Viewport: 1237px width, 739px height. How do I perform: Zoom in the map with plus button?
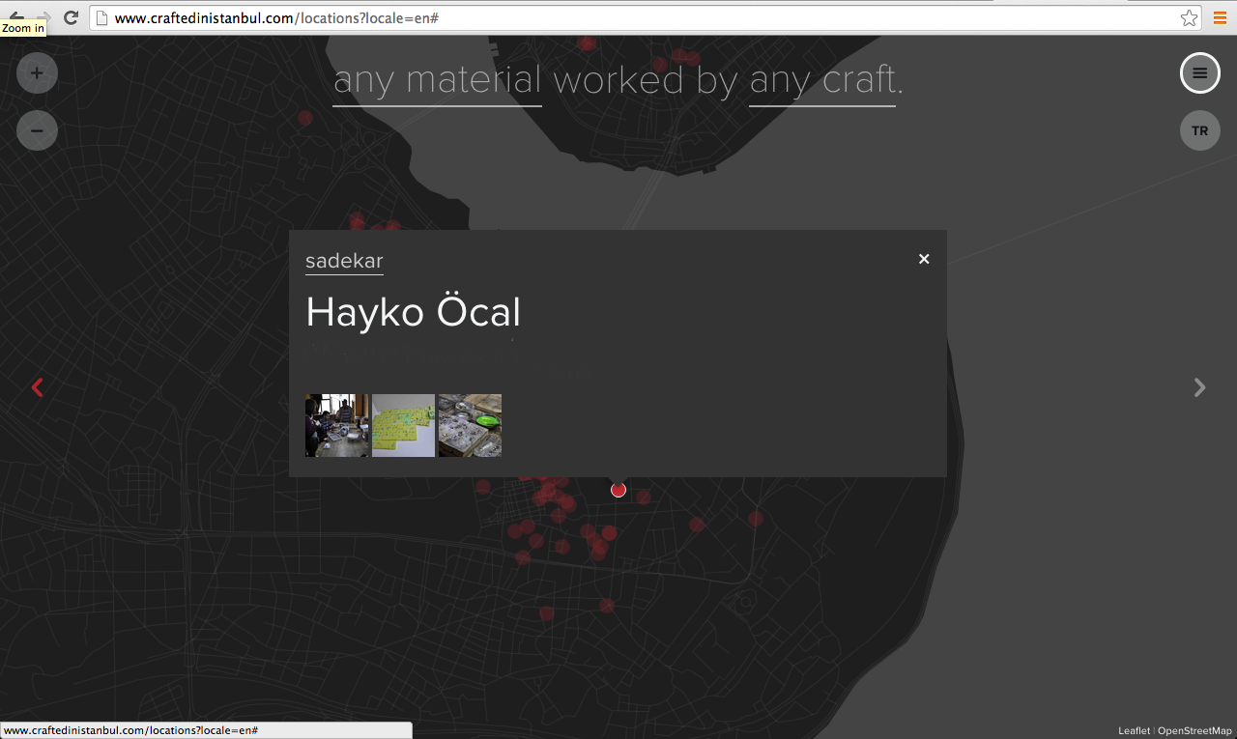[x=37, y=72]
